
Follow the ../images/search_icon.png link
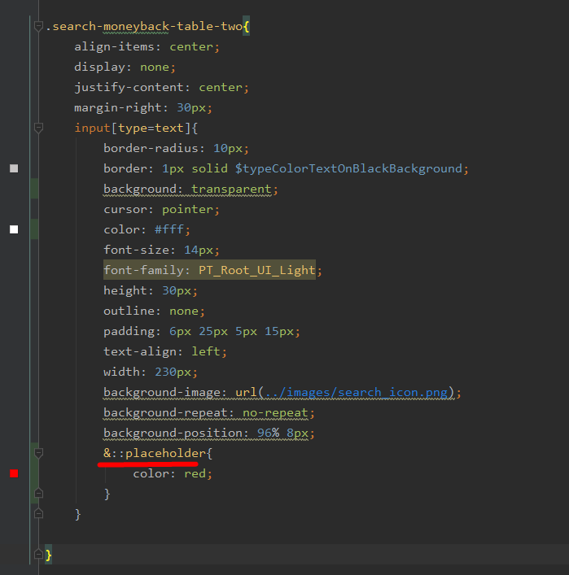(x=356, y=392)
